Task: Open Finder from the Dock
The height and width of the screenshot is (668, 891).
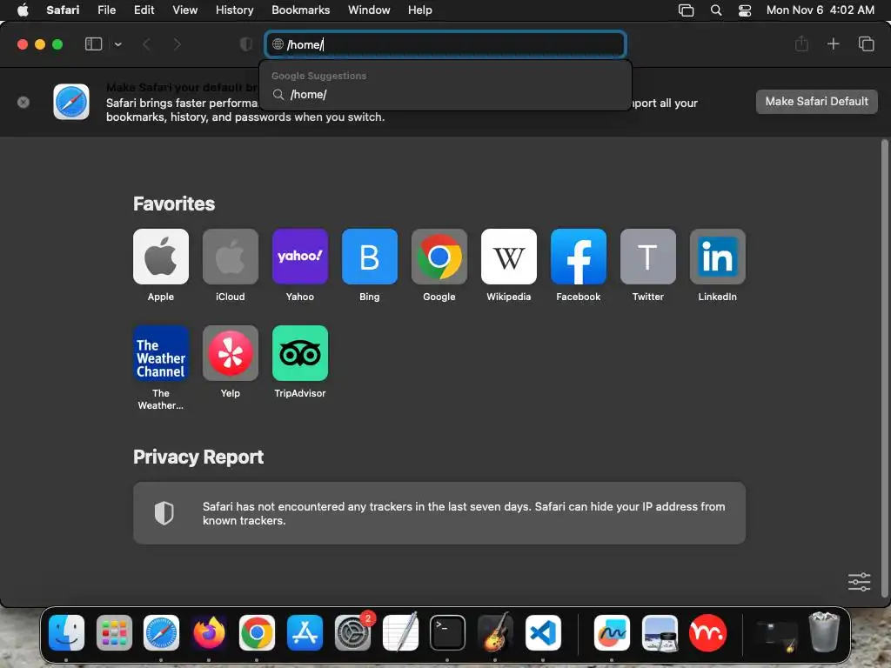Action: pos(66,632)
